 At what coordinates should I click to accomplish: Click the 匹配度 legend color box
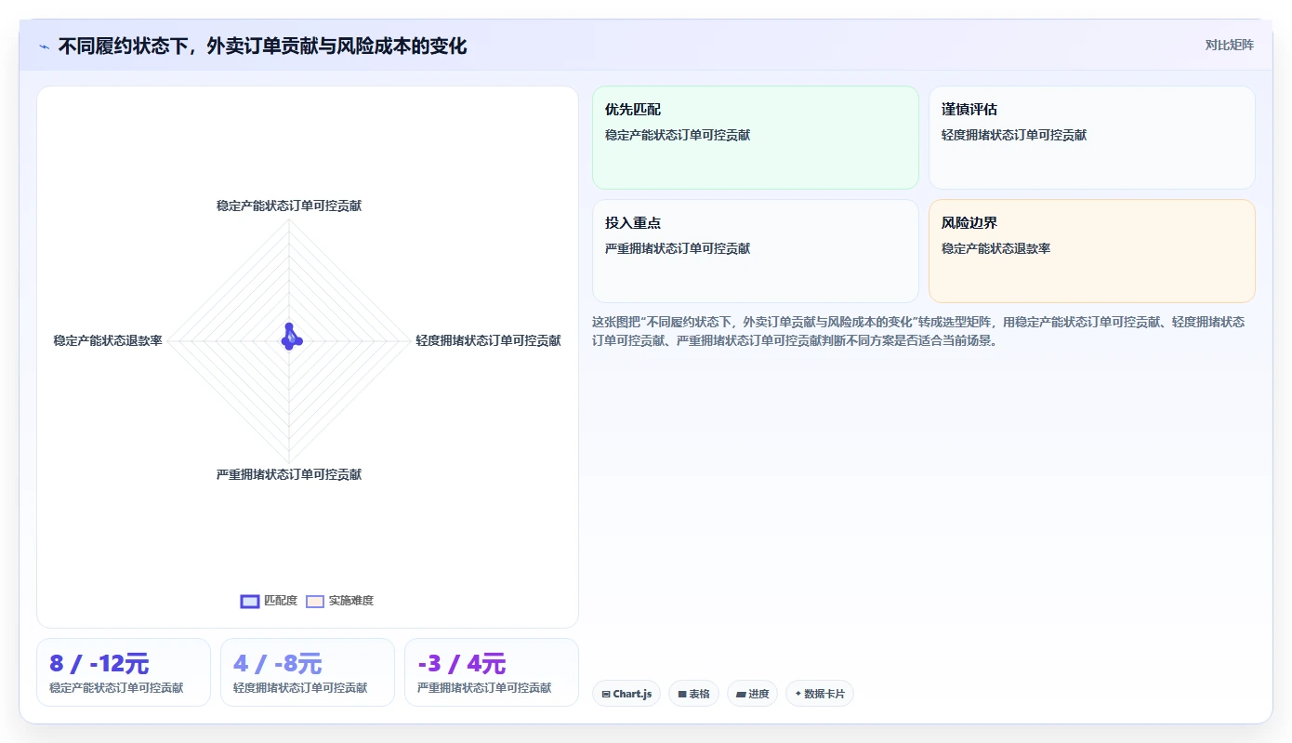(x=249, y=601)
